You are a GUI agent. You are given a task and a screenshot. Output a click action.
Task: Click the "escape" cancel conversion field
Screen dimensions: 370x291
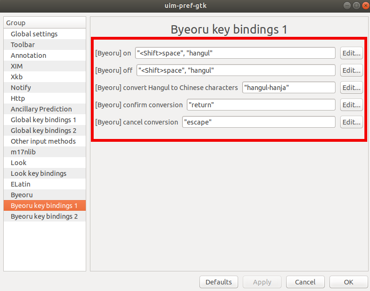259,122
